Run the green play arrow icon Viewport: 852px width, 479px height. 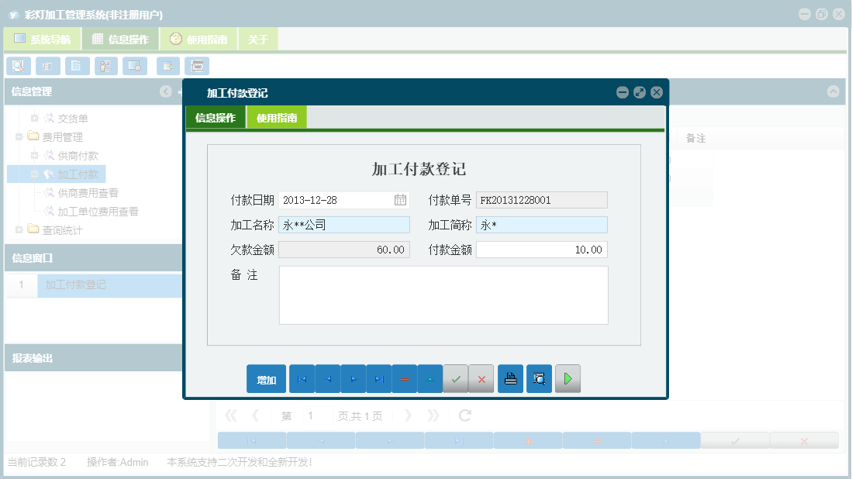coord(567,378)
